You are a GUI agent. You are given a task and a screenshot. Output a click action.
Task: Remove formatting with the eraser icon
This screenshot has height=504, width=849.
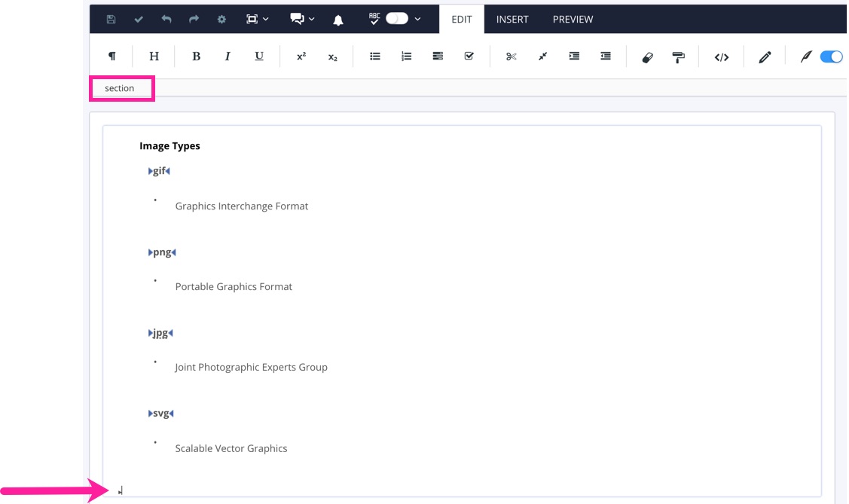(x=647, y=56)
